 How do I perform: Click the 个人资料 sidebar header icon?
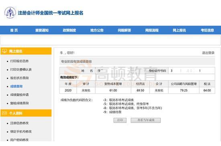click(4, 113)
